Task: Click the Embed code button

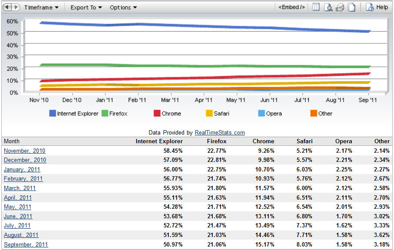Action: (x=291, y=7)
